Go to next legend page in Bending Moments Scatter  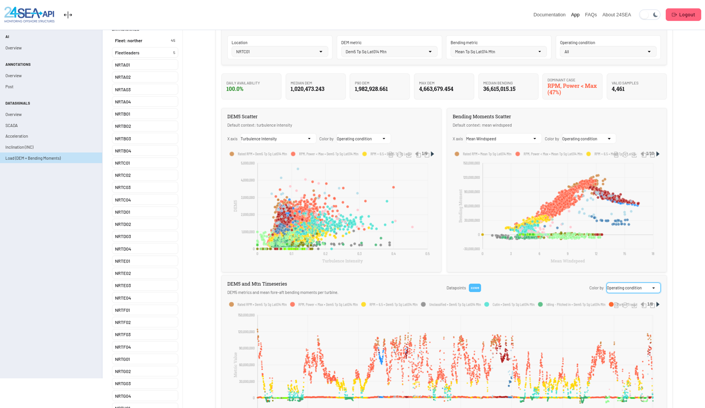[x=658, y=154]
